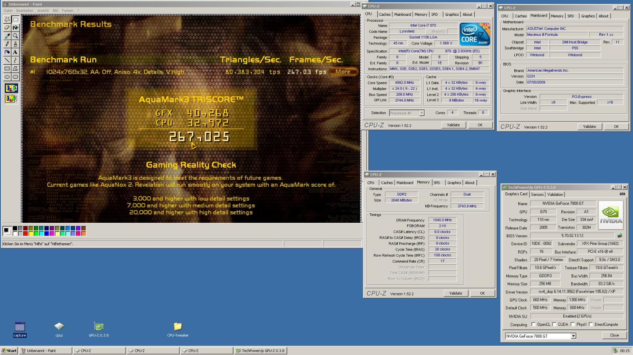The image size is (633, 355).
Task: Open the Bearbeiten menu in Paint
Action: [x=25, y=11]
